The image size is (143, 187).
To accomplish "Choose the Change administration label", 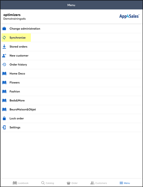I will [25, 29].
